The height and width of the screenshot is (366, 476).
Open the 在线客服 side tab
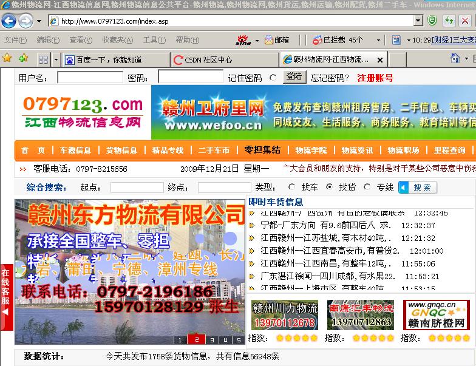pyautogui.click(x=6, y=297)
